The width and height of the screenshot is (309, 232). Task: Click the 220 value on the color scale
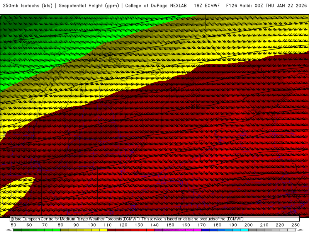click(280, 225)
